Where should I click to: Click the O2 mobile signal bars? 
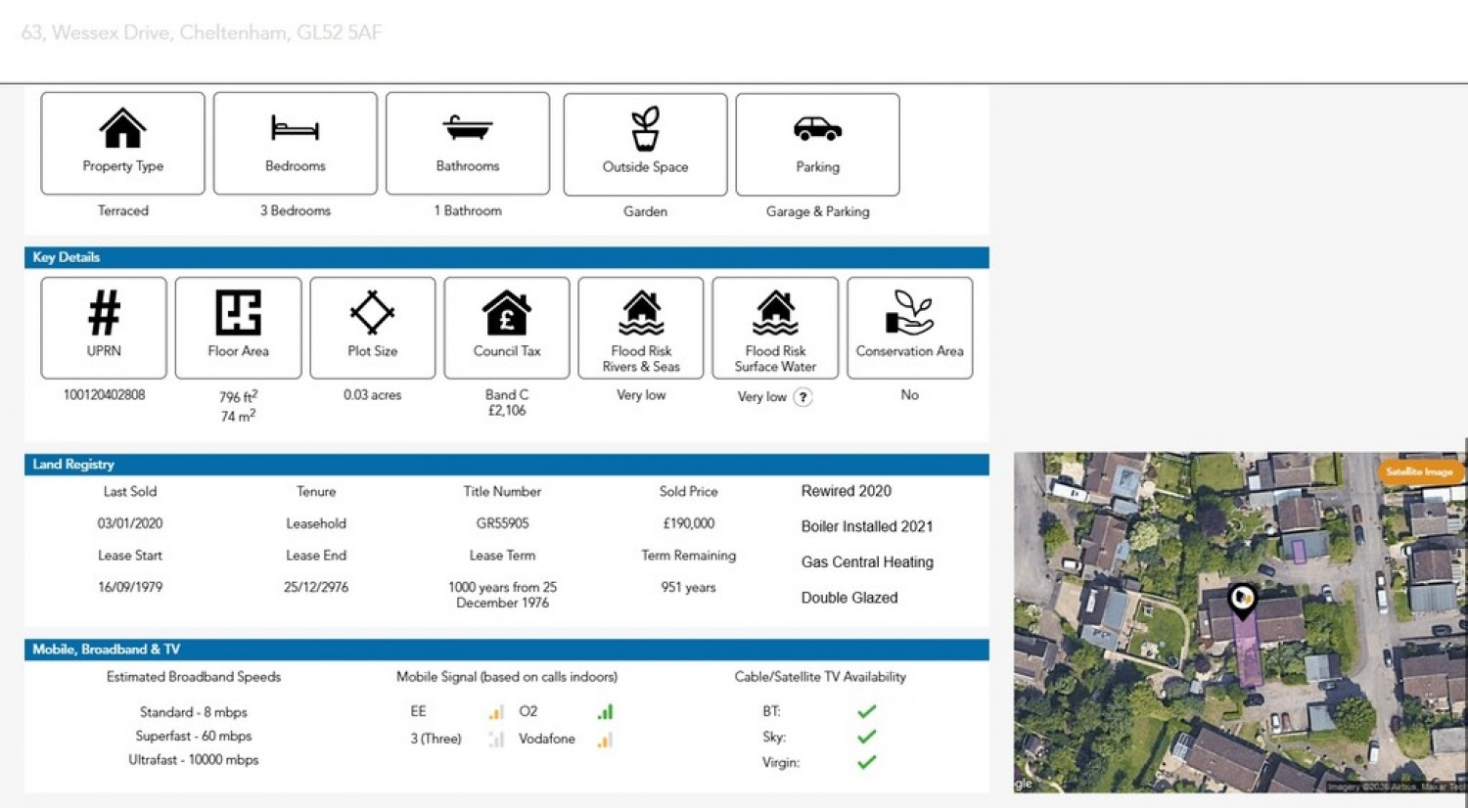(605, 711)
